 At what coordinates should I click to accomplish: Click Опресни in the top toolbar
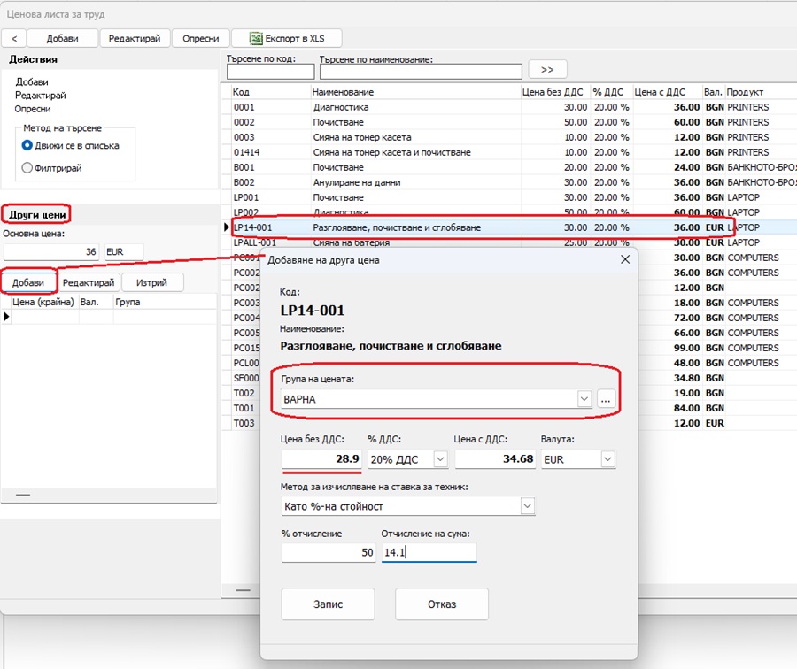(201, 39)
